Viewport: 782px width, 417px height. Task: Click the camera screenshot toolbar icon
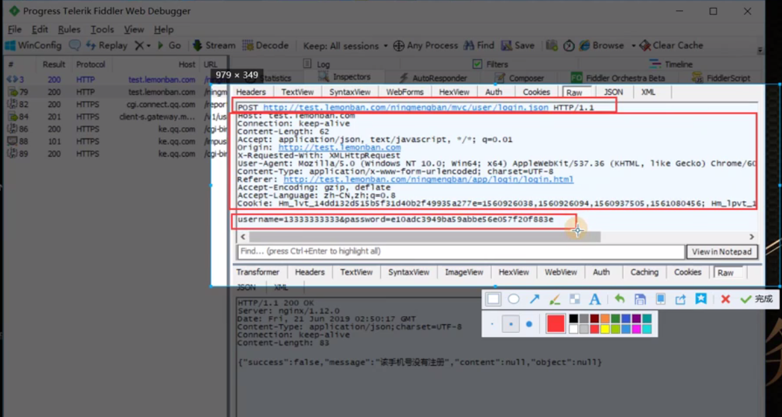tap(552, 46)
